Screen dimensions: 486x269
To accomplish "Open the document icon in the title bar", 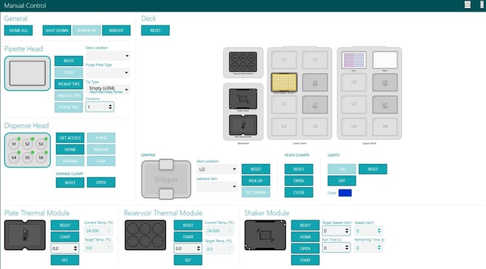I will point(467,4).
